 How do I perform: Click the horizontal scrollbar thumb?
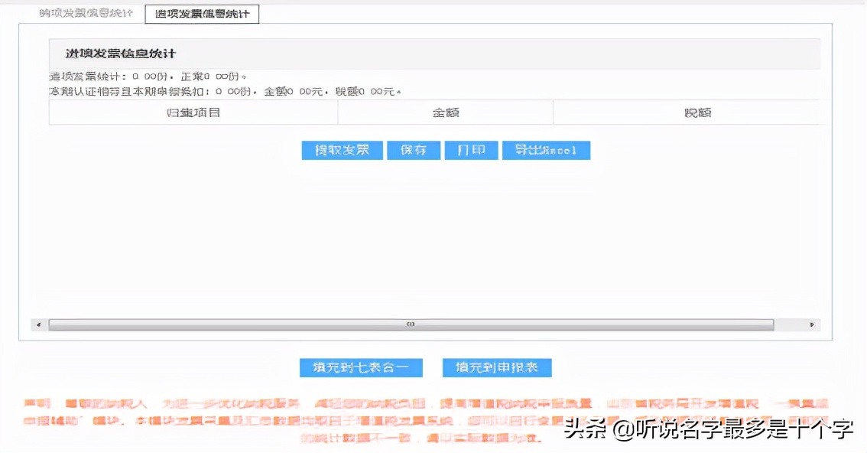pyautogui.click(x=411, y=324)
